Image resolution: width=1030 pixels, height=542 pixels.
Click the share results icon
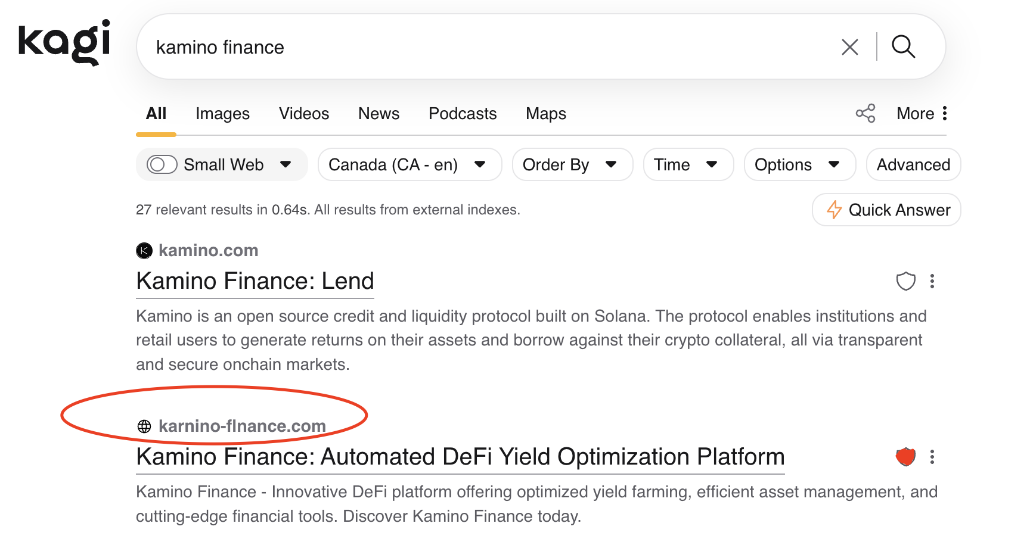865,113
